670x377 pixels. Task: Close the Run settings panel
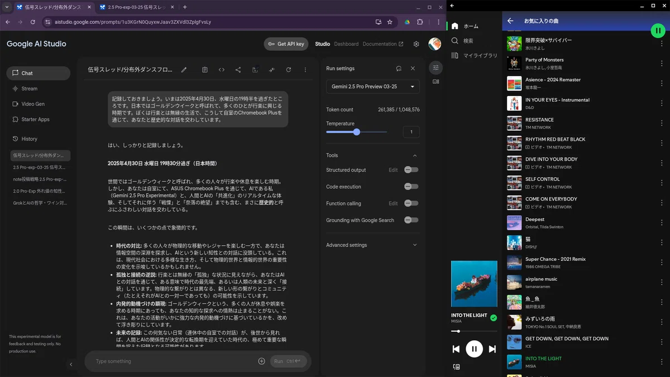pos(413,68)
